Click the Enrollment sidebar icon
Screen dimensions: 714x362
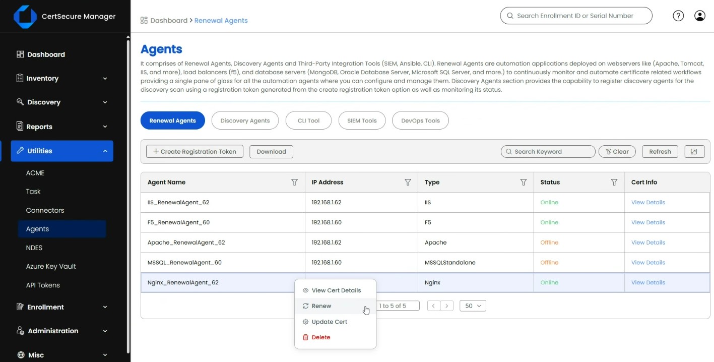[20, 307]
